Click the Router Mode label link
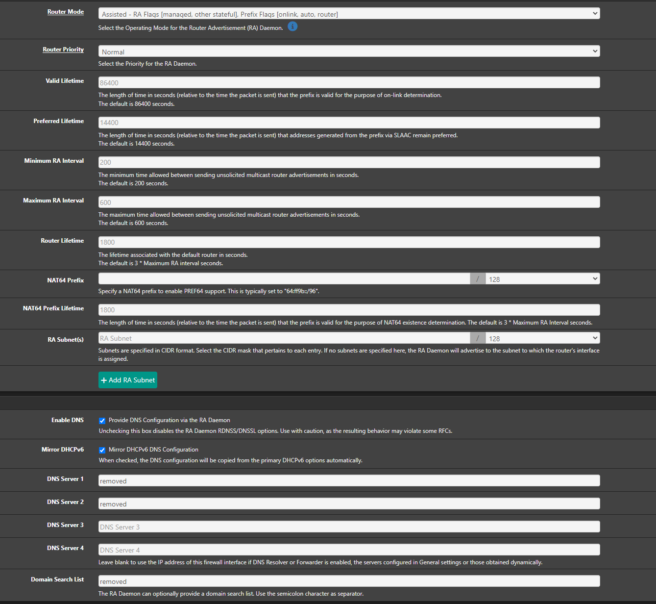The height and width of the screenshot is (604, 656). pyautogui.click(x=65, y=12)
